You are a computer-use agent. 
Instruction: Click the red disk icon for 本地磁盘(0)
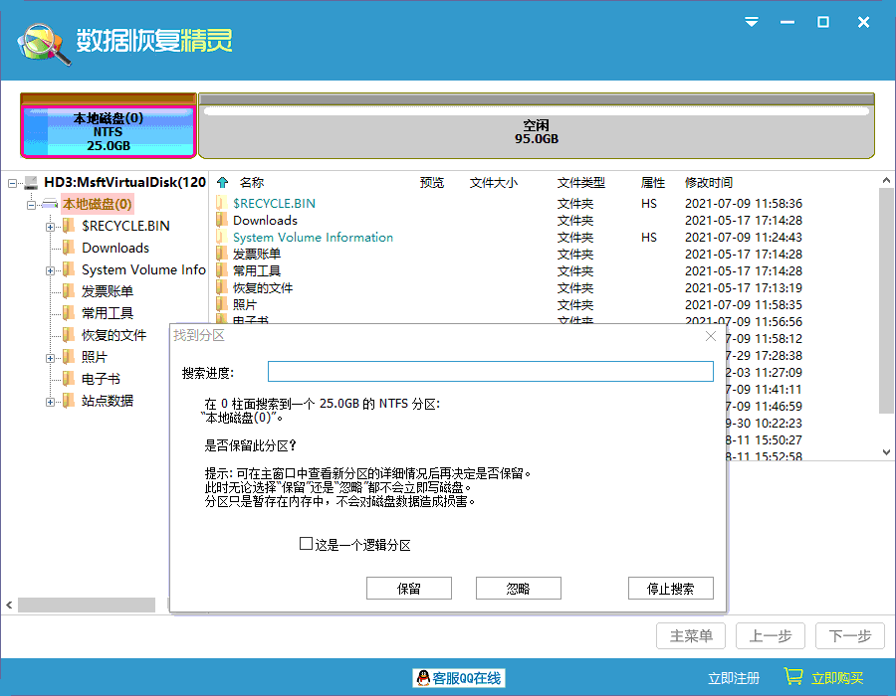point(48,204)
